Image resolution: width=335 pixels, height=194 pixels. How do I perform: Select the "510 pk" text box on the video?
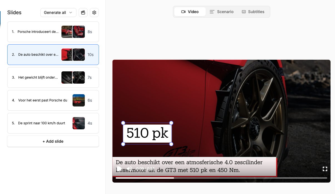point(147,134)
